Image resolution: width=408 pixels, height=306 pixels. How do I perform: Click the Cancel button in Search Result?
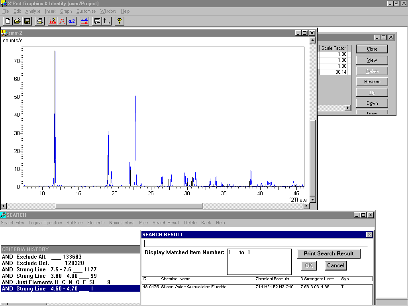[335, 266]
